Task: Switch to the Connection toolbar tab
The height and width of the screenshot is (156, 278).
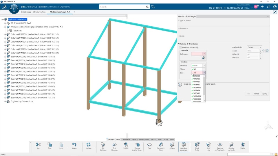Action: tap(126, 140)
